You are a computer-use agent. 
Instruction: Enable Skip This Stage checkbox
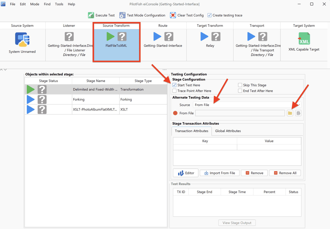240,85
